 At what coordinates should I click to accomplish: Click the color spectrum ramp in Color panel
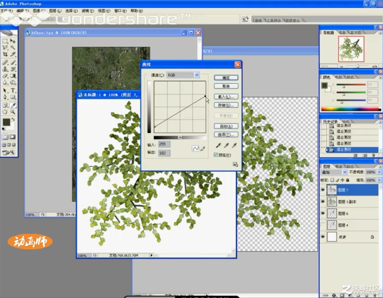click(x=351, y=109)
